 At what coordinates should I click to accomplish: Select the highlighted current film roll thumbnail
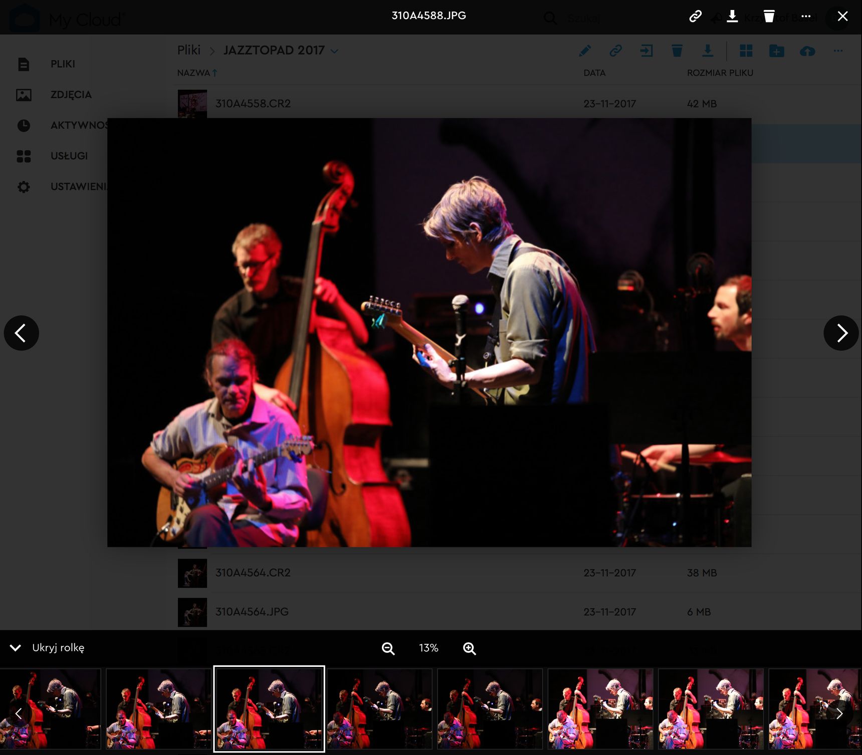(269, 709)
